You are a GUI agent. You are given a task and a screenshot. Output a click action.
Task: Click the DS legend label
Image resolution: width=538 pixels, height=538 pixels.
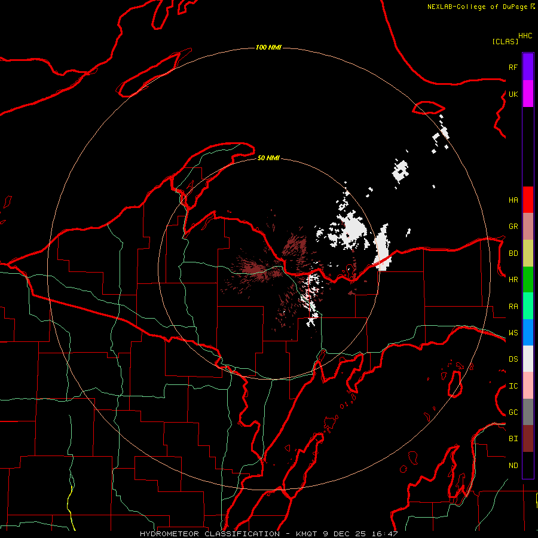[513, 359]
